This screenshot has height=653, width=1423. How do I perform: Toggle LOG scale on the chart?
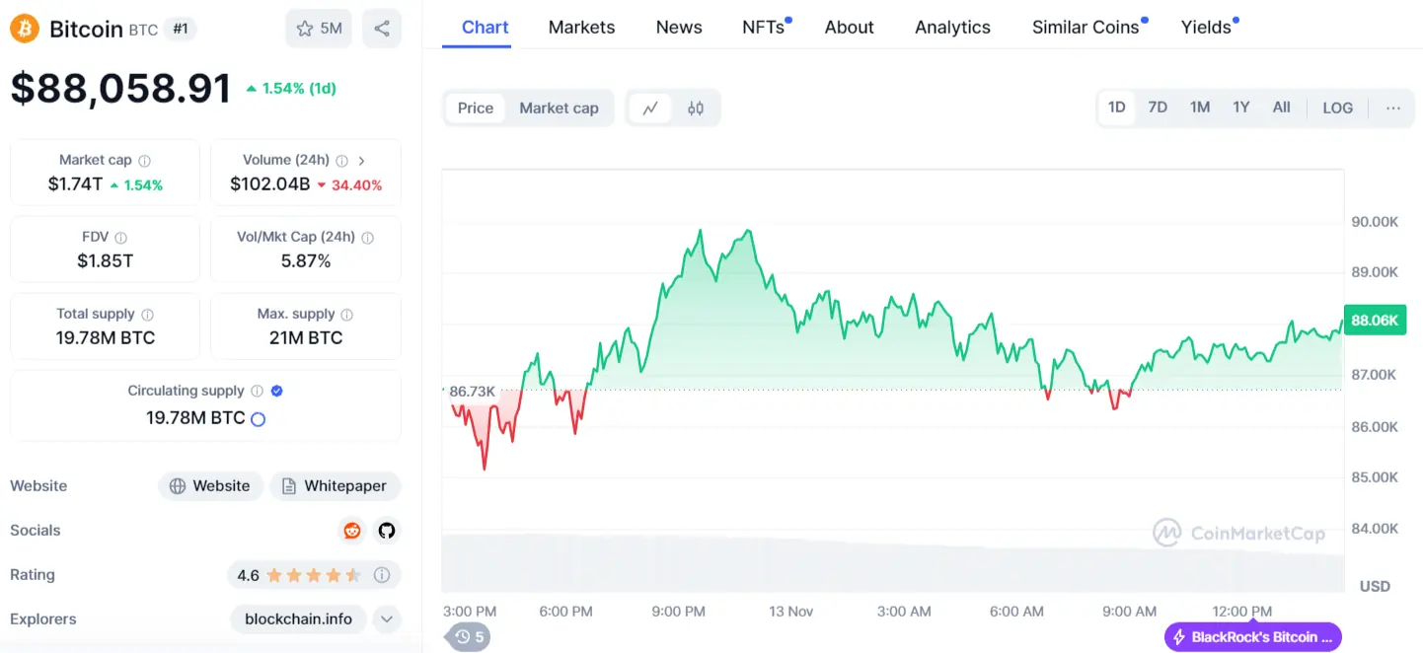pos(1337,108)
